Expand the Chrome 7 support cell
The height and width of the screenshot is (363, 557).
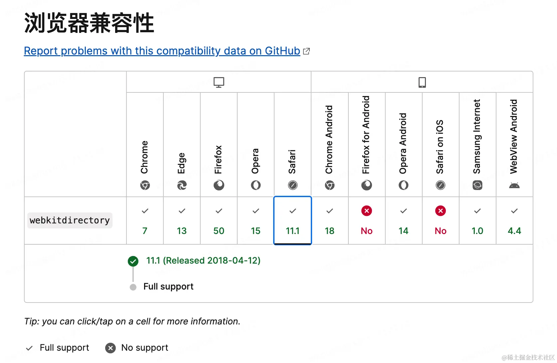point(145,221)
